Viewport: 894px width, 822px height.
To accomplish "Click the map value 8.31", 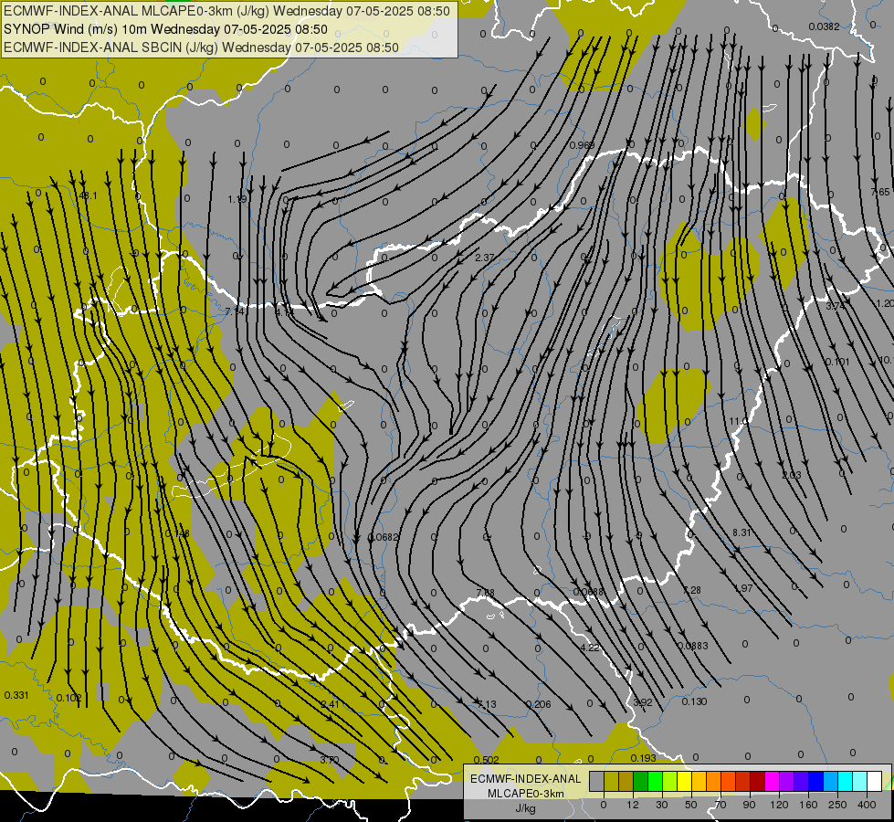I will pyautogui.click(x=741, y=532).
